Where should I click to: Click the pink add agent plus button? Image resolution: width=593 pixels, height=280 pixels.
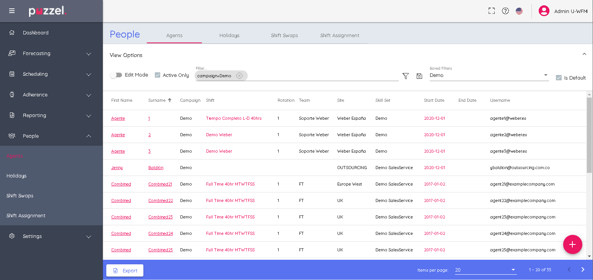[x=572, y=244]
